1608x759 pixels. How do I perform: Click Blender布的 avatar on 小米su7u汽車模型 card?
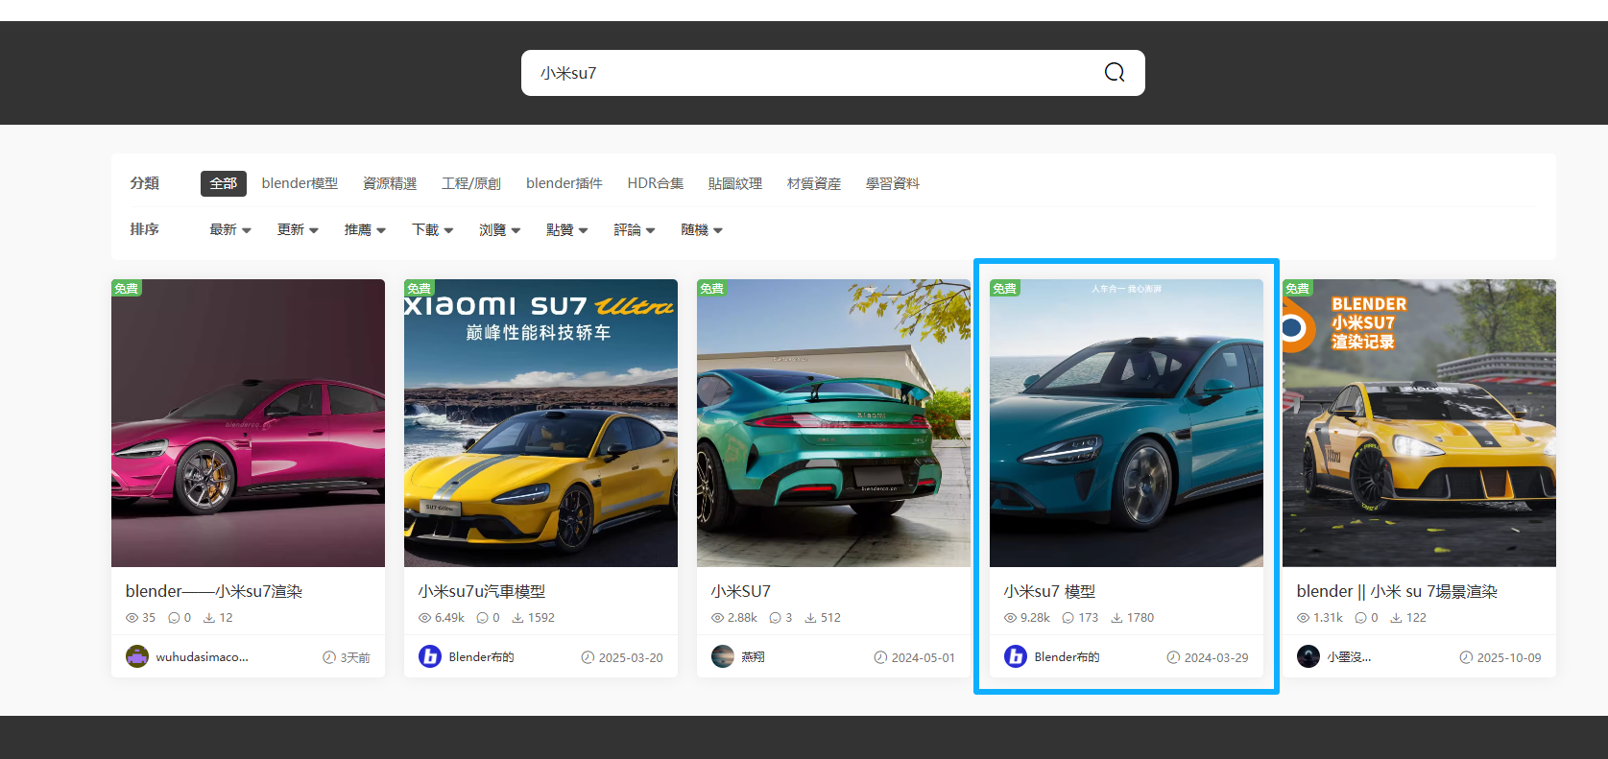click(429, 656)
